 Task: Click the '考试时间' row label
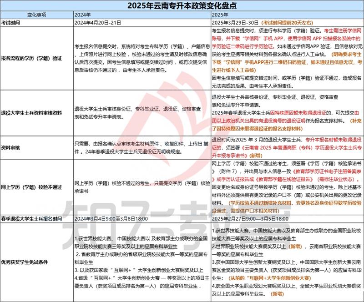[10, 23]
